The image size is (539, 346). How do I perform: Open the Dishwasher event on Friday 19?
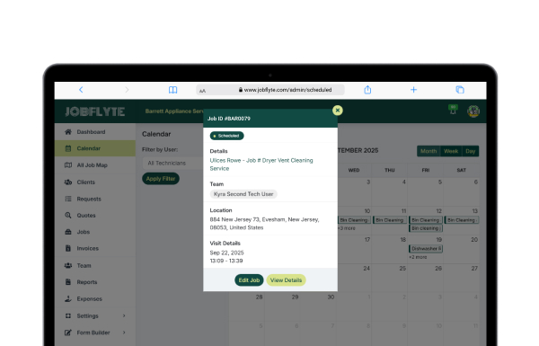point(426,248)
